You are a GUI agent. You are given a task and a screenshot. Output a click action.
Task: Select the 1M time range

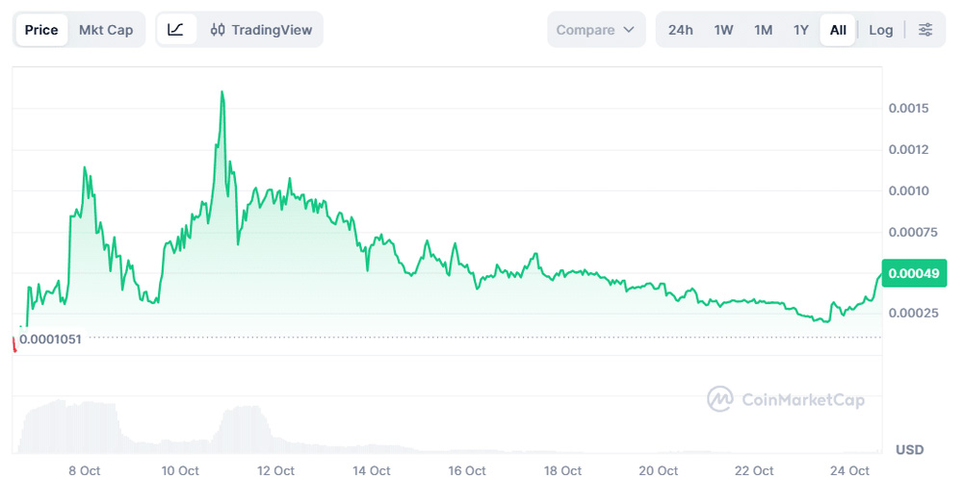coord(764,30)
